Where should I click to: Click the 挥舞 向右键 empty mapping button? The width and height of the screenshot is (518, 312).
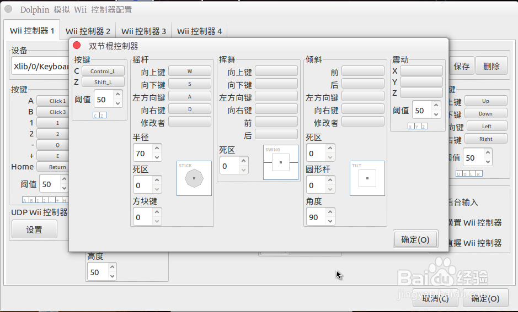[276, 109]
